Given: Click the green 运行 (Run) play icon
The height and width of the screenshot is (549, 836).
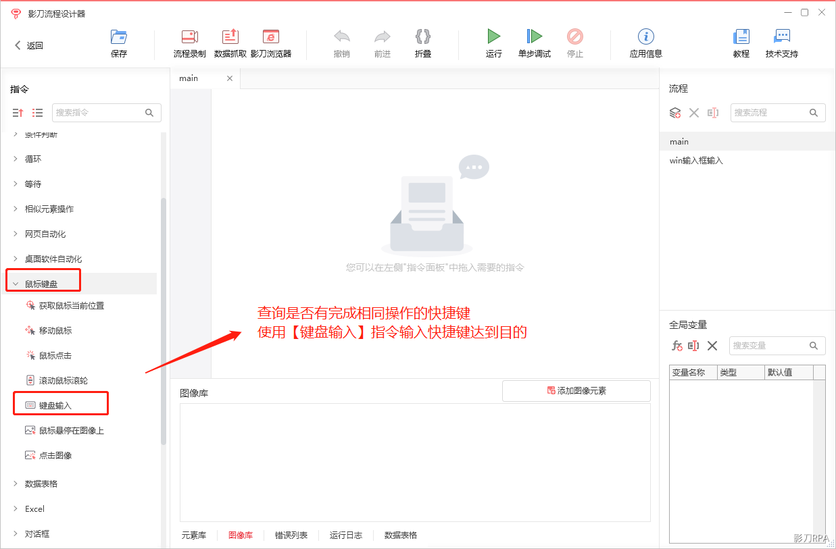Looking at the screenshot, I should click(493, 36).
